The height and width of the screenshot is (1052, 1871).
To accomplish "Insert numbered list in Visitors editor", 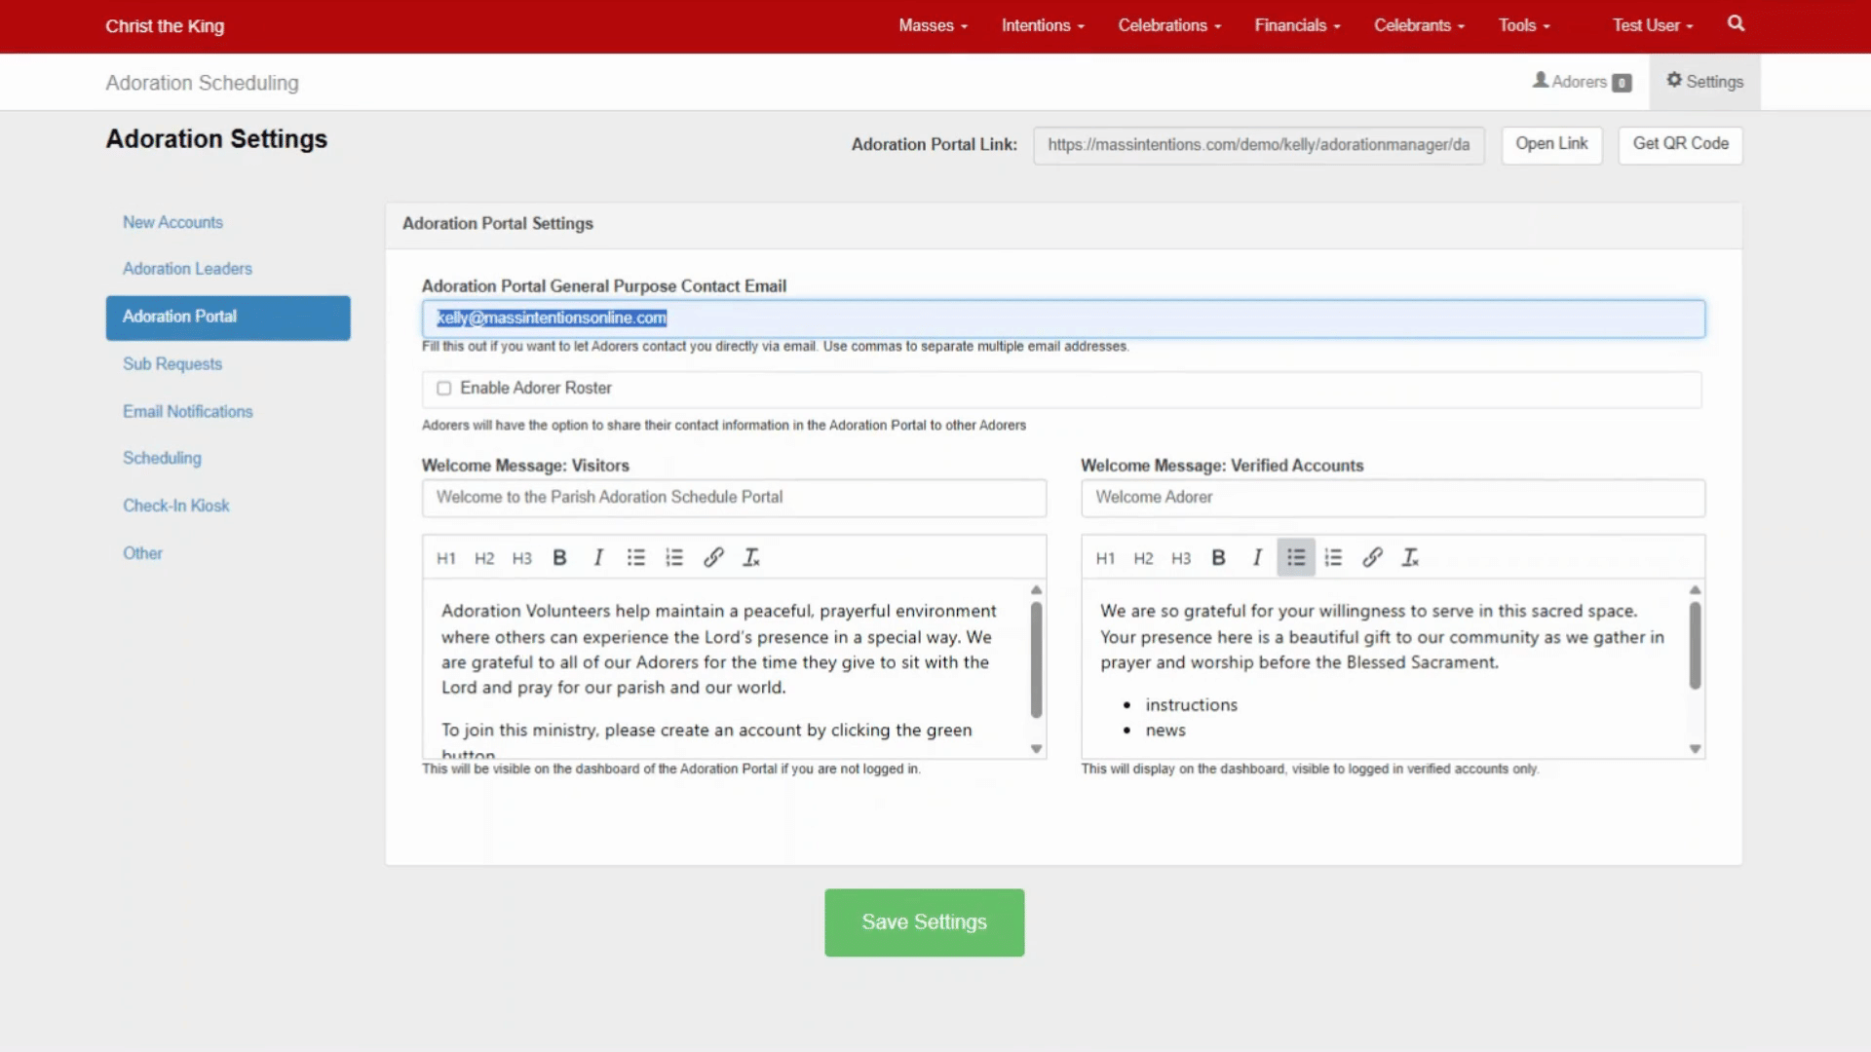I will tap(674, 558).
